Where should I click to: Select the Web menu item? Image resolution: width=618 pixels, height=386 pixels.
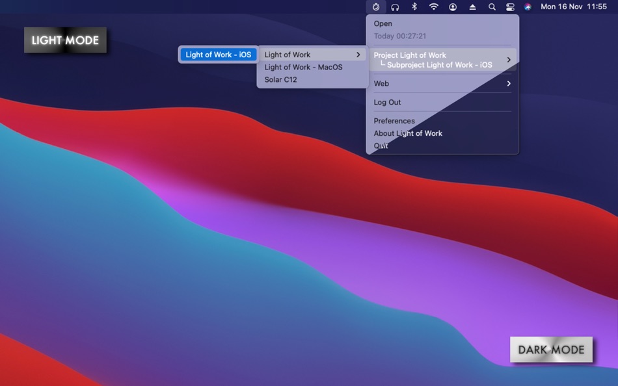tap(442, 83)
